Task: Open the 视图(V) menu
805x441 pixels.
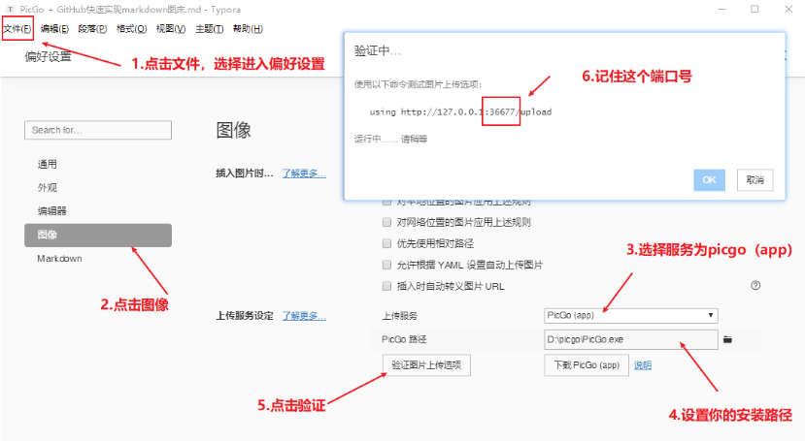Action: tap(171, 29)
